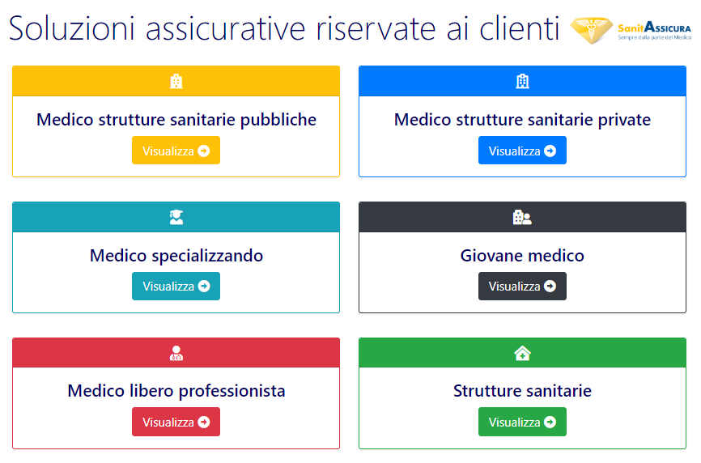Open Visualizza for Medico strutture sanitarie pubbliche
Screen dimensions: 701x463
(x=176, y=151)
